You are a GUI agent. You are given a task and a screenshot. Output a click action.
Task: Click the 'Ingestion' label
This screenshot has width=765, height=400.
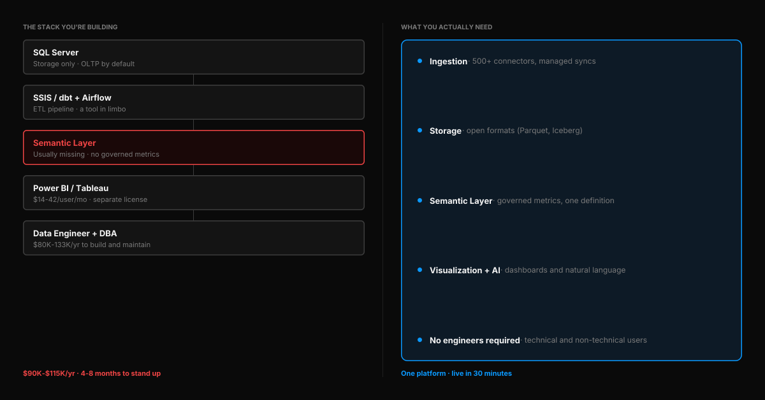tap(448, 61)
